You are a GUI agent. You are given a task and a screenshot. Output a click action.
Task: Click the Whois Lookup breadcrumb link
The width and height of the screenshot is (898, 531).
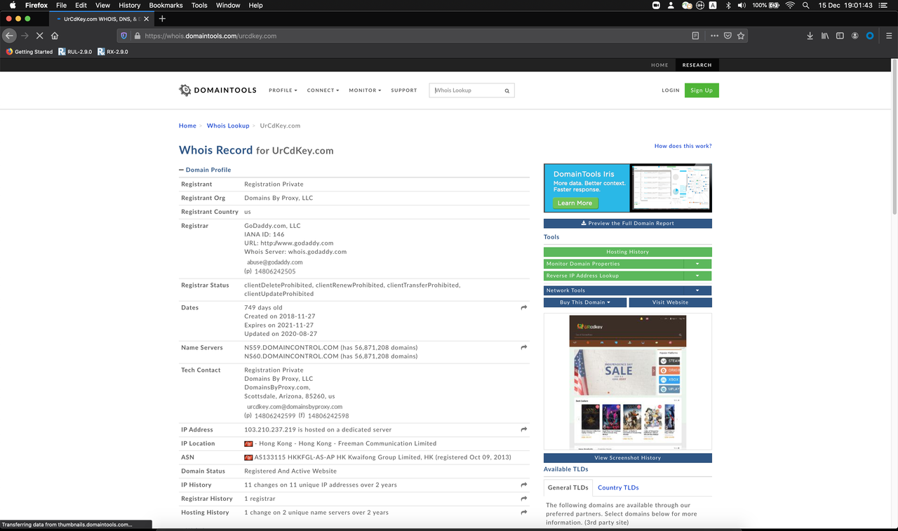tap(228, 126)
